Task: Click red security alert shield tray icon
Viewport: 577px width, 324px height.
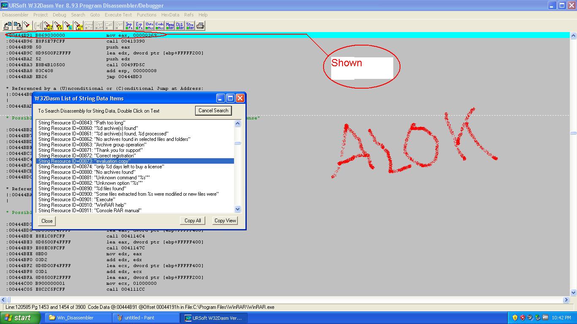Action: (523, 318)
